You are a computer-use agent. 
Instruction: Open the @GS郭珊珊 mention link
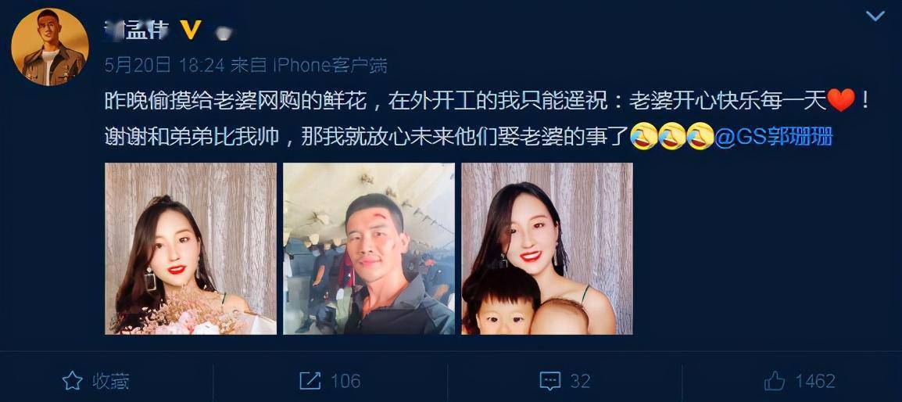point(774,138)
